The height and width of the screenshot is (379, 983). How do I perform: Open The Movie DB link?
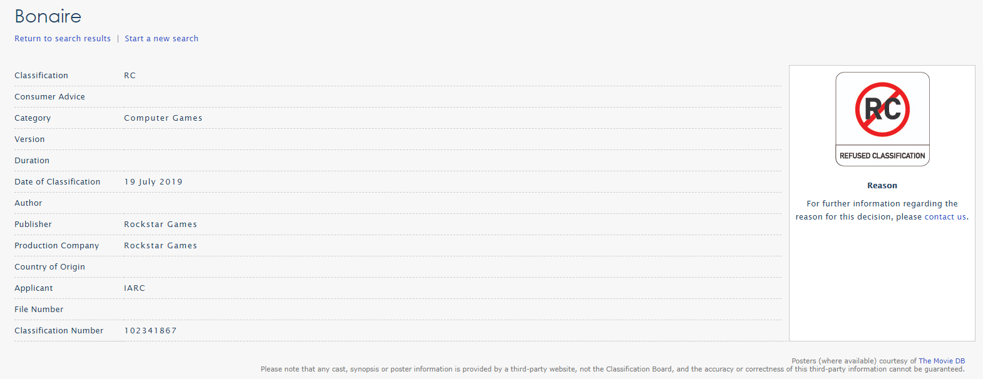pos(942,361)
